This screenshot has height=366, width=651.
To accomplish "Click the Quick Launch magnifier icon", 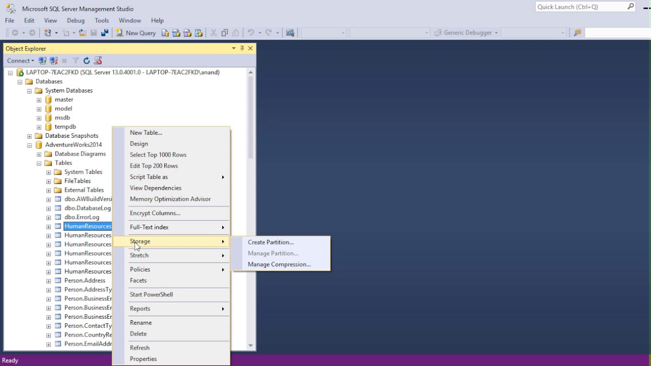I will [x=631, y=7].
